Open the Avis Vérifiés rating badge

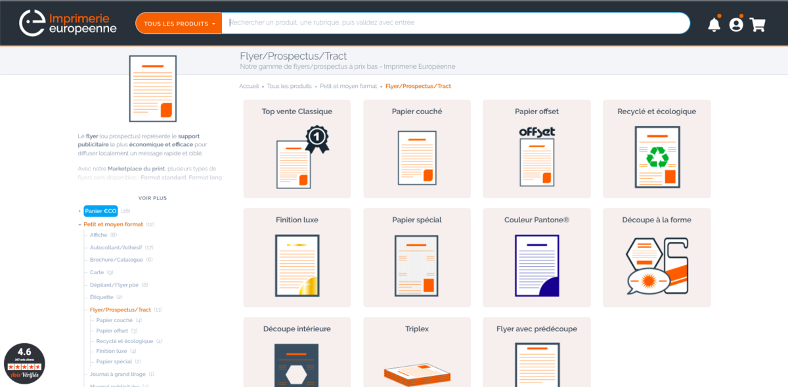point(24,364)
